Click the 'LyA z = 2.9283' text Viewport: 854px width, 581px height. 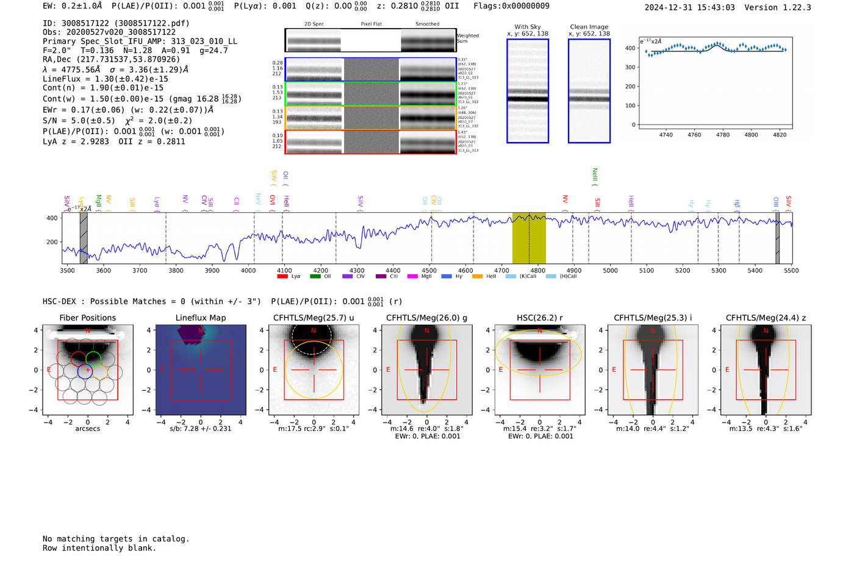tap(76, 141)
